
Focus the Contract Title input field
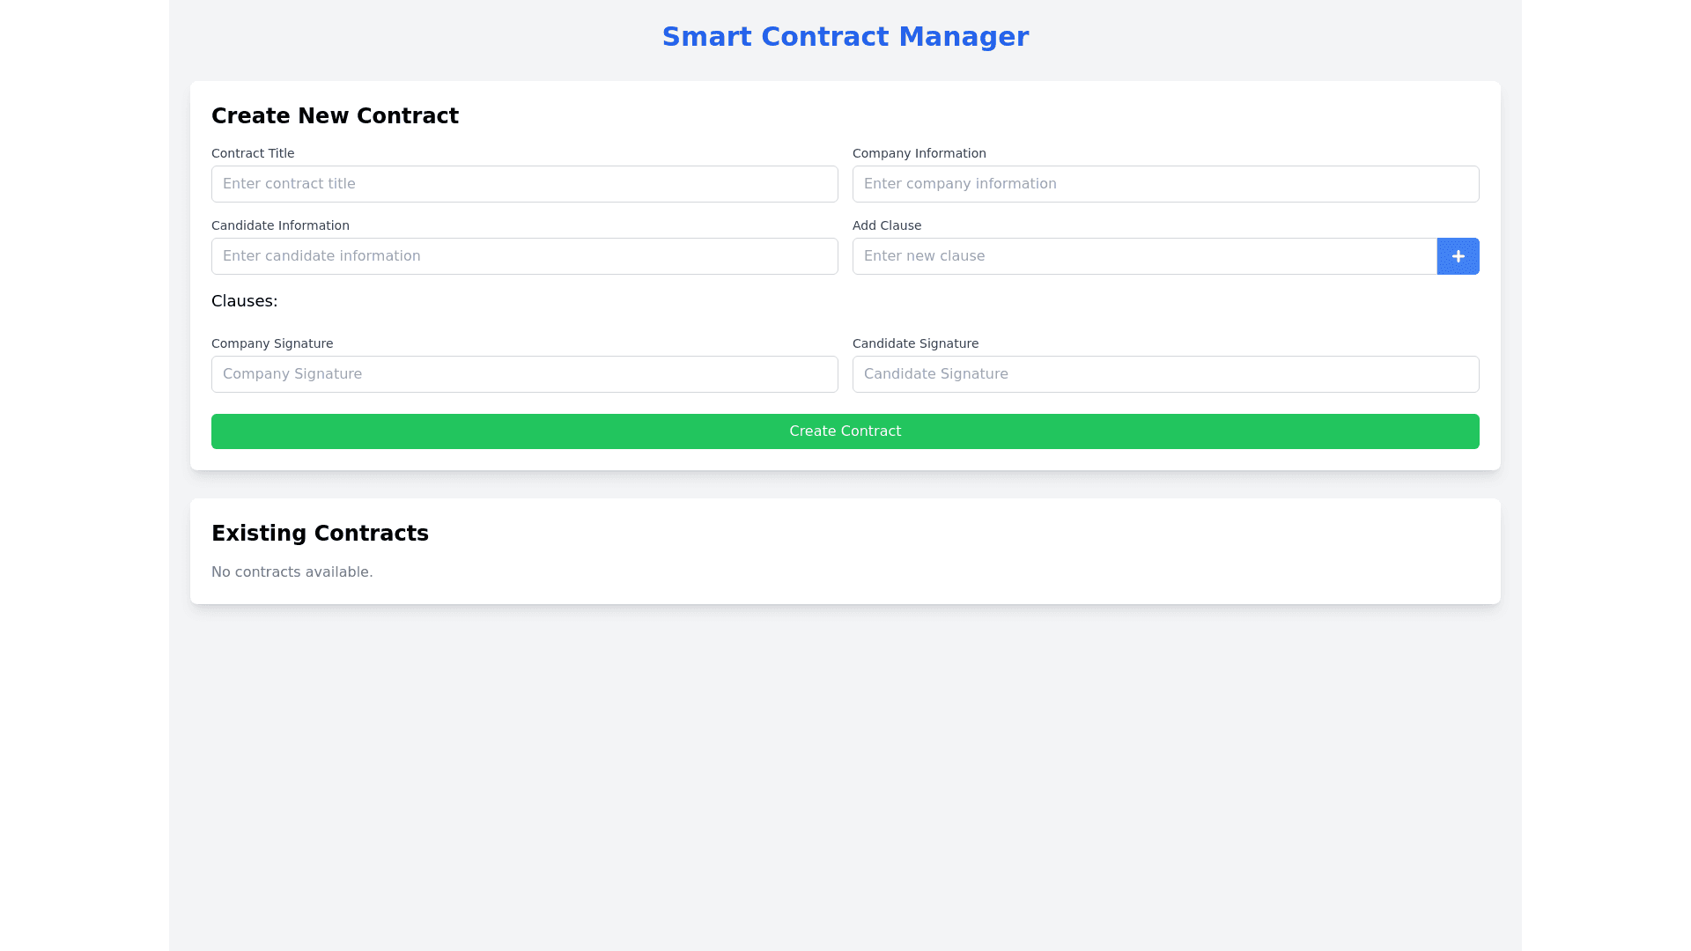click(x=524, y=184)
